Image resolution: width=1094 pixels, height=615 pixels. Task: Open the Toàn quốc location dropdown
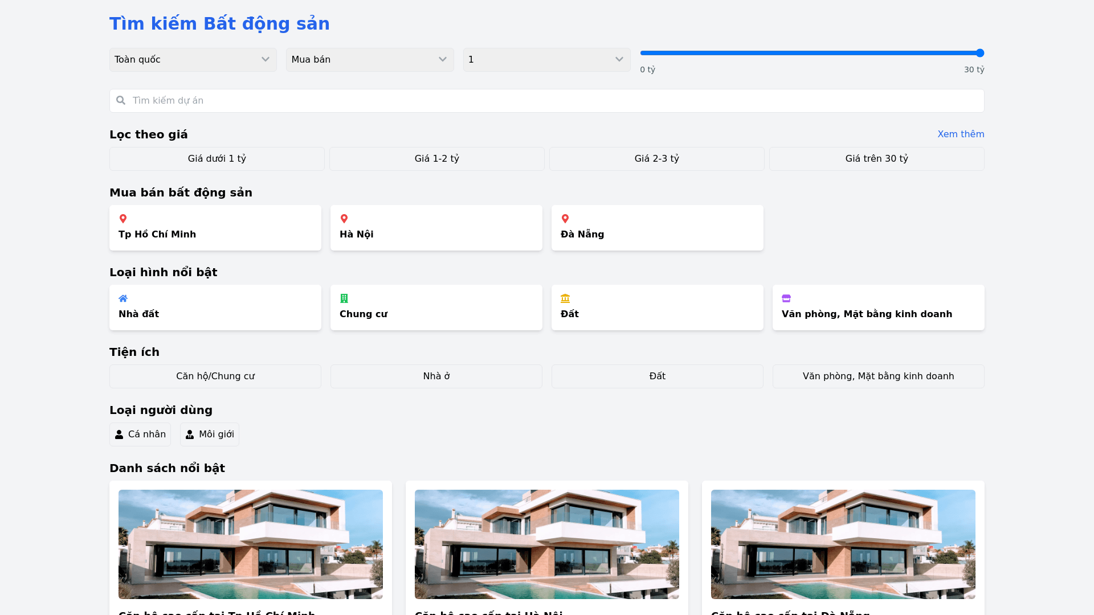(x=193, y=60)
